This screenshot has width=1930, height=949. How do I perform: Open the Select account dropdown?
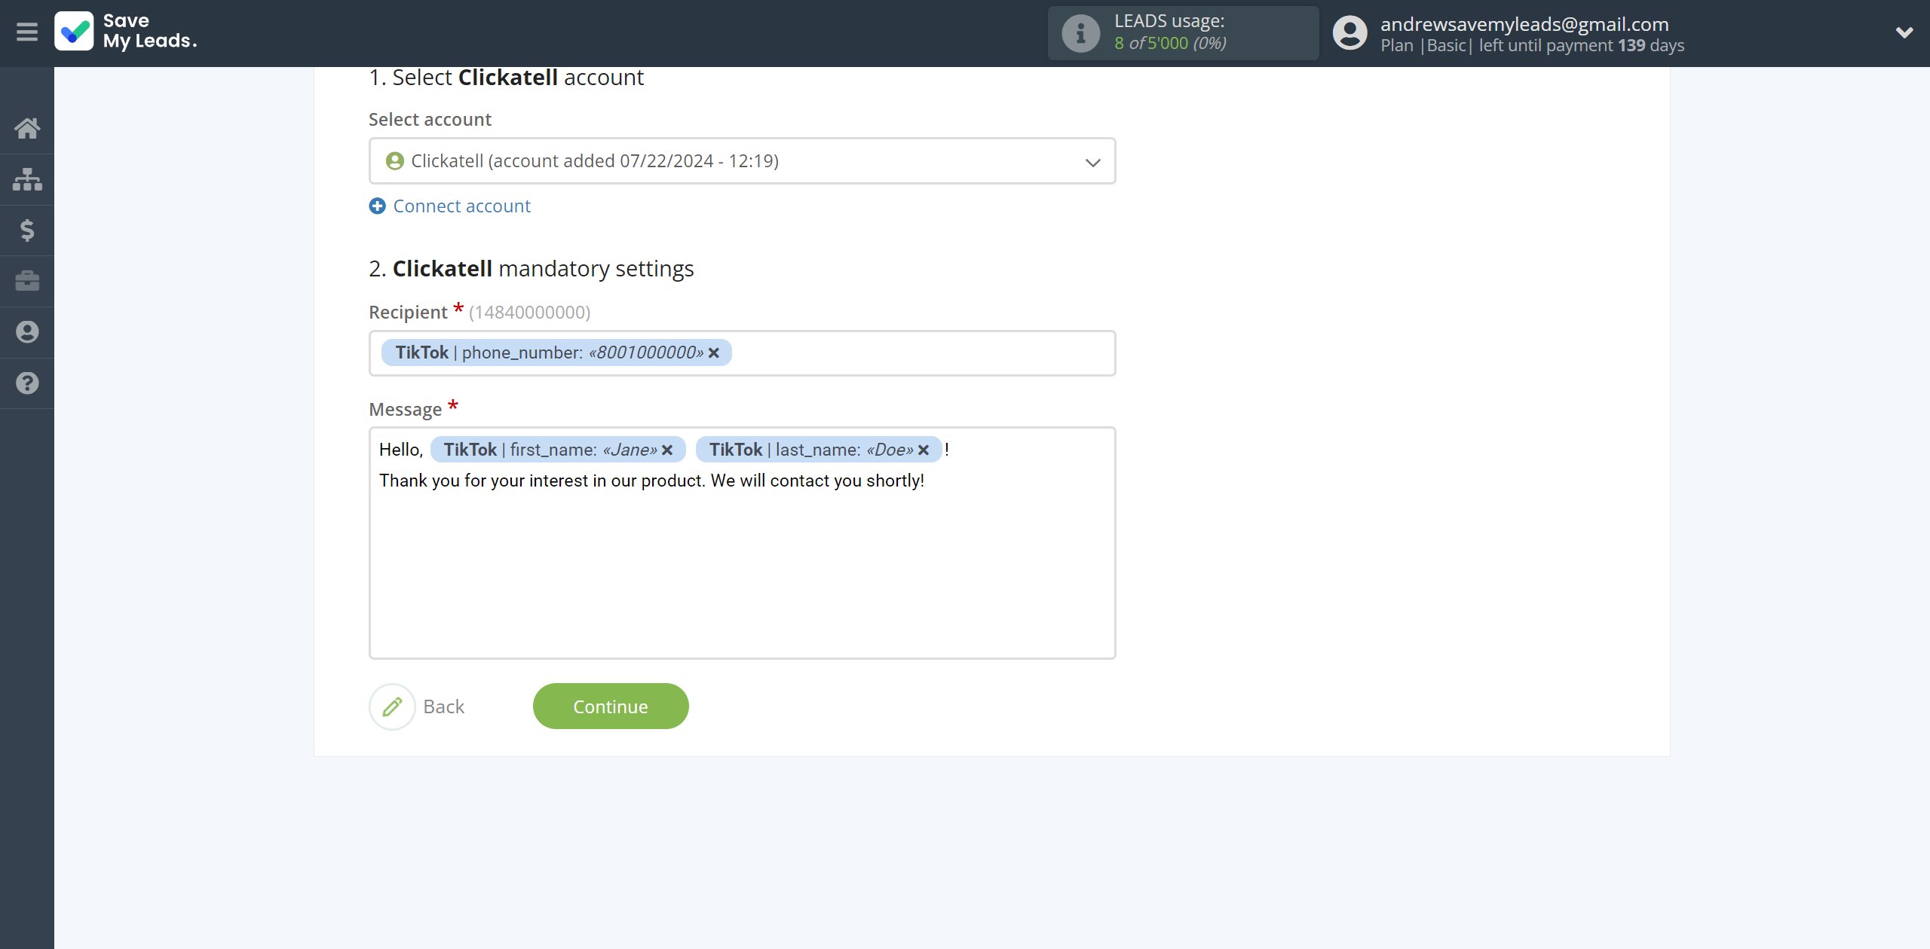click(x=742, y=161)
